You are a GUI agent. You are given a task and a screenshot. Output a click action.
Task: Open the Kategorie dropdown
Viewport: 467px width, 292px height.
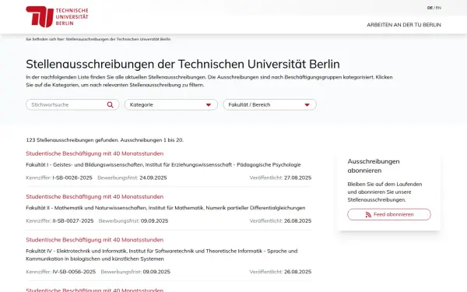(171, 105)
